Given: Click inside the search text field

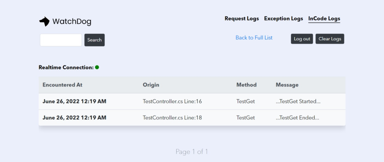Looking at the screenshot, I should (x=61, y=40).
